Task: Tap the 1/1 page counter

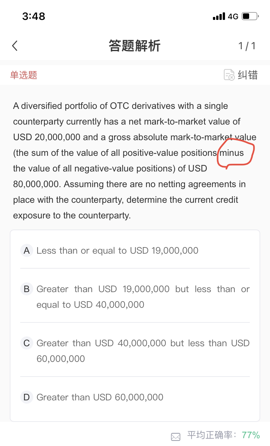Action: [x=247, y=46]
